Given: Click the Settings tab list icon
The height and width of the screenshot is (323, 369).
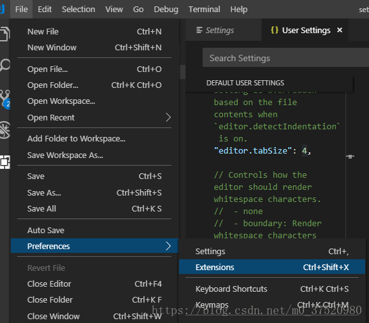Looking at the screenshot, I should pyautogui.click(x=199, y=30).
